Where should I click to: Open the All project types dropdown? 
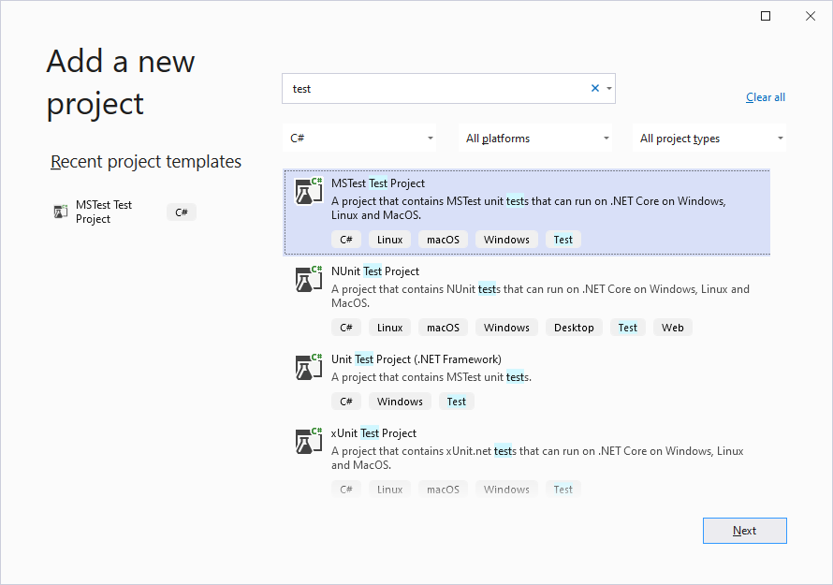[x=709, y=138]
